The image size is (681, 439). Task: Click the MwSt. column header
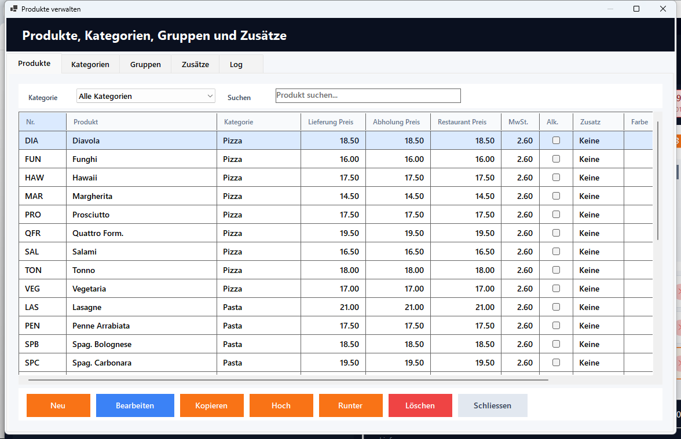pos(520,122)
